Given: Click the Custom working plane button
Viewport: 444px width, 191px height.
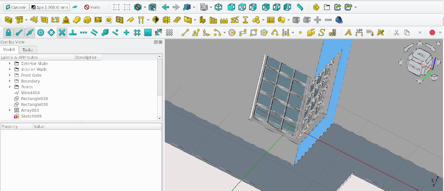Looking at the screenshot, I should point(16,7).
